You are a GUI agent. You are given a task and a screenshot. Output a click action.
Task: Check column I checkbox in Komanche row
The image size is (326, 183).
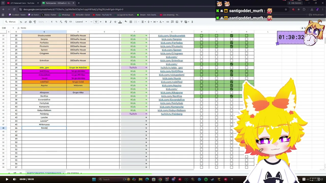tap(216, 107)
